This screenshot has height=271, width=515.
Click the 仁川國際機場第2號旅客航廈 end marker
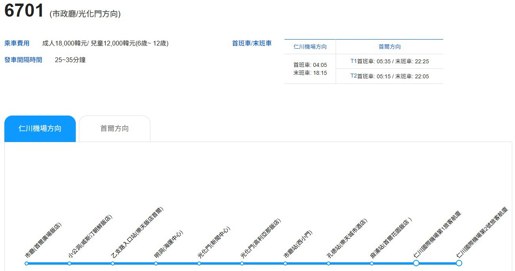pyautogui.click(x=459, y=263)
